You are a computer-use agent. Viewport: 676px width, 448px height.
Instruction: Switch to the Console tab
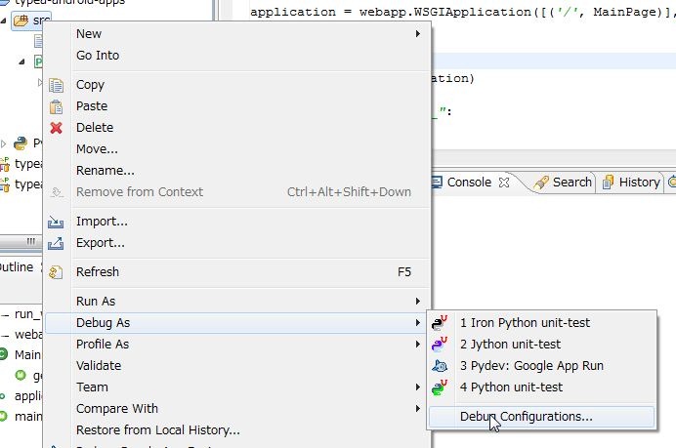click(x=468, y=183)
